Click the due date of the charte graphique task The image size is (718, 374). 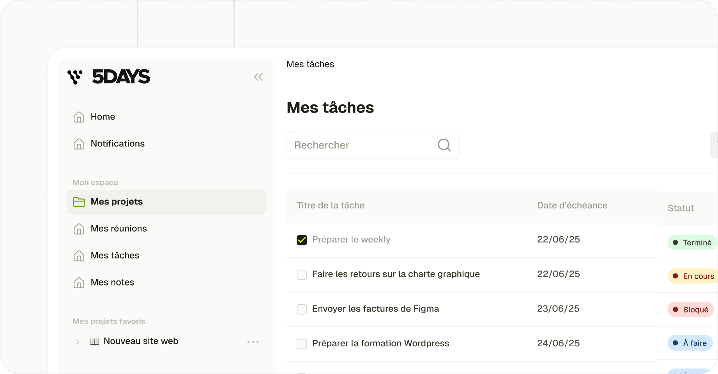tap(559, 274)
